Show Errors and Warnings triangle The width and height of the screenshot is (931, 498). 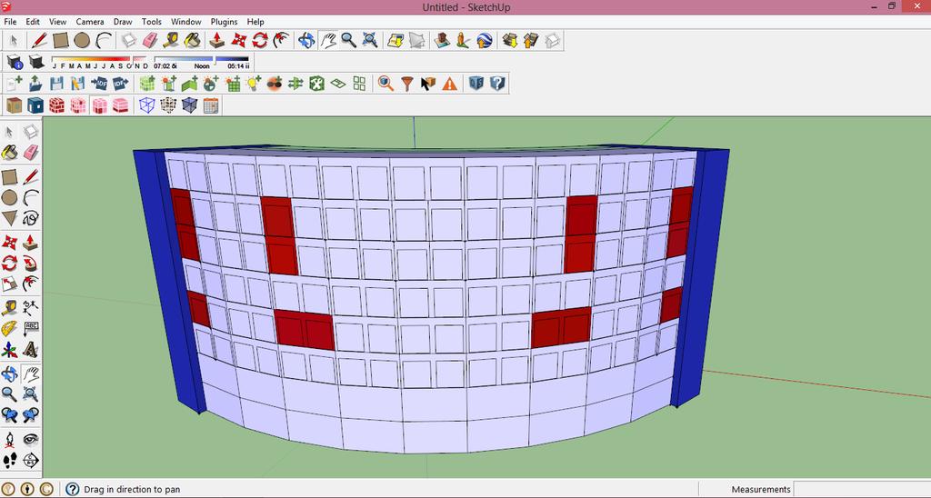coord(450,84)
